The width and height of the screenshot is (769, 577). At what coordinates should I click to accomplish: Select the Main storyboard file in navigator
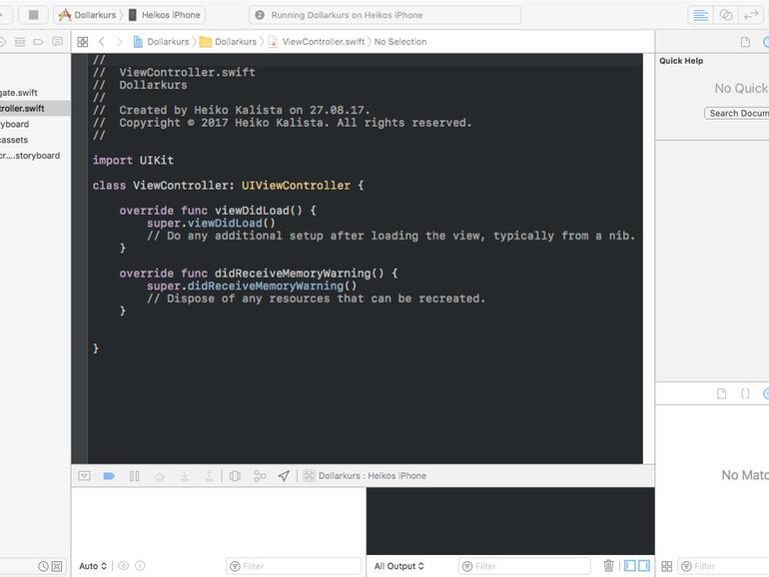click(x=15, y=124)
